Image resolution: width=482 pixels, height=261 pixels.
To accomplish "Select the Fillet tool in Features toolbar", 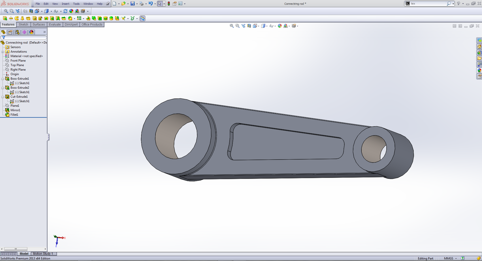I will (70, 18).
